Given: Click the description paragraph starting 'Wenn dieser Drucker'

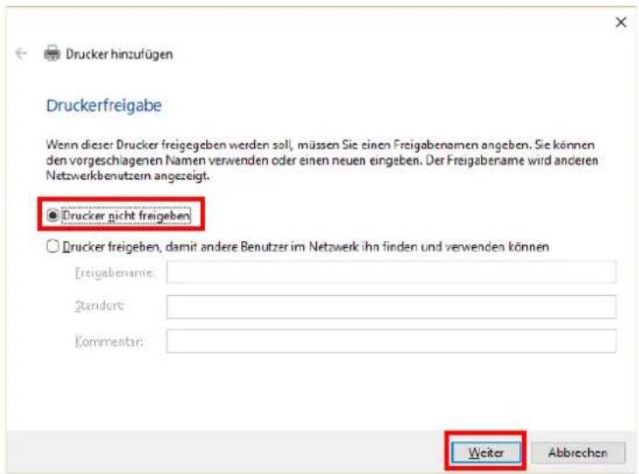Looking at the screenshot, I should pos(322,160).
